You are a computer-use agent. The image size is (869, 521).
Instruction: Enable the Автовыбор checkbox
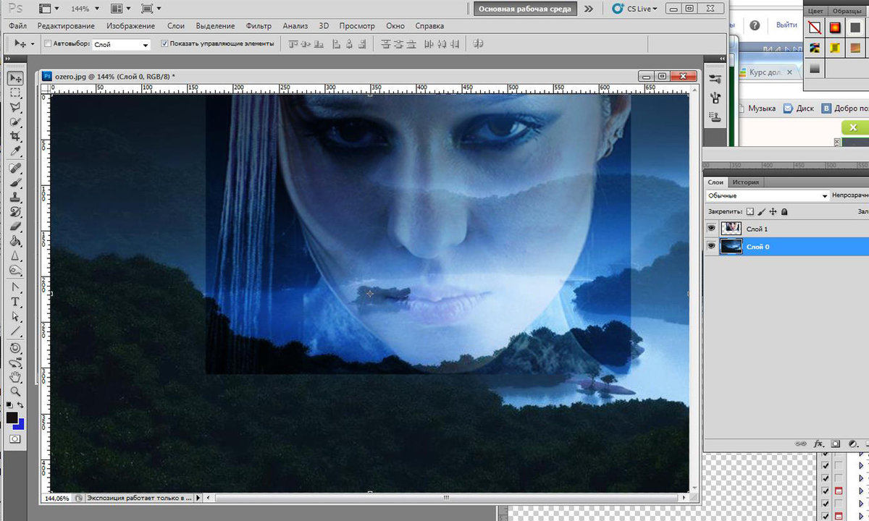pos(49,44)
